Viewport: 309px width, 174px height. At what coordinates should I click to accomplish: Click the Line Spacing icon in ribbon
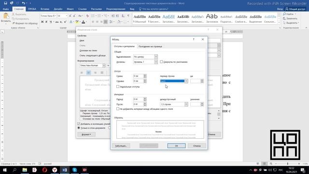111,22
